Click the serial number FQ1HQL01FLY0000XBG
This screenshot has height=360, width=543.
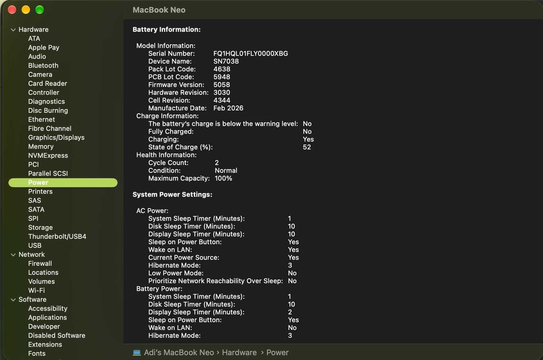[x=251, y=53]
